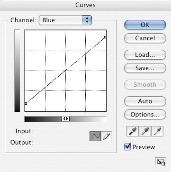
Task: Click the Save... button
Action: 145,68
